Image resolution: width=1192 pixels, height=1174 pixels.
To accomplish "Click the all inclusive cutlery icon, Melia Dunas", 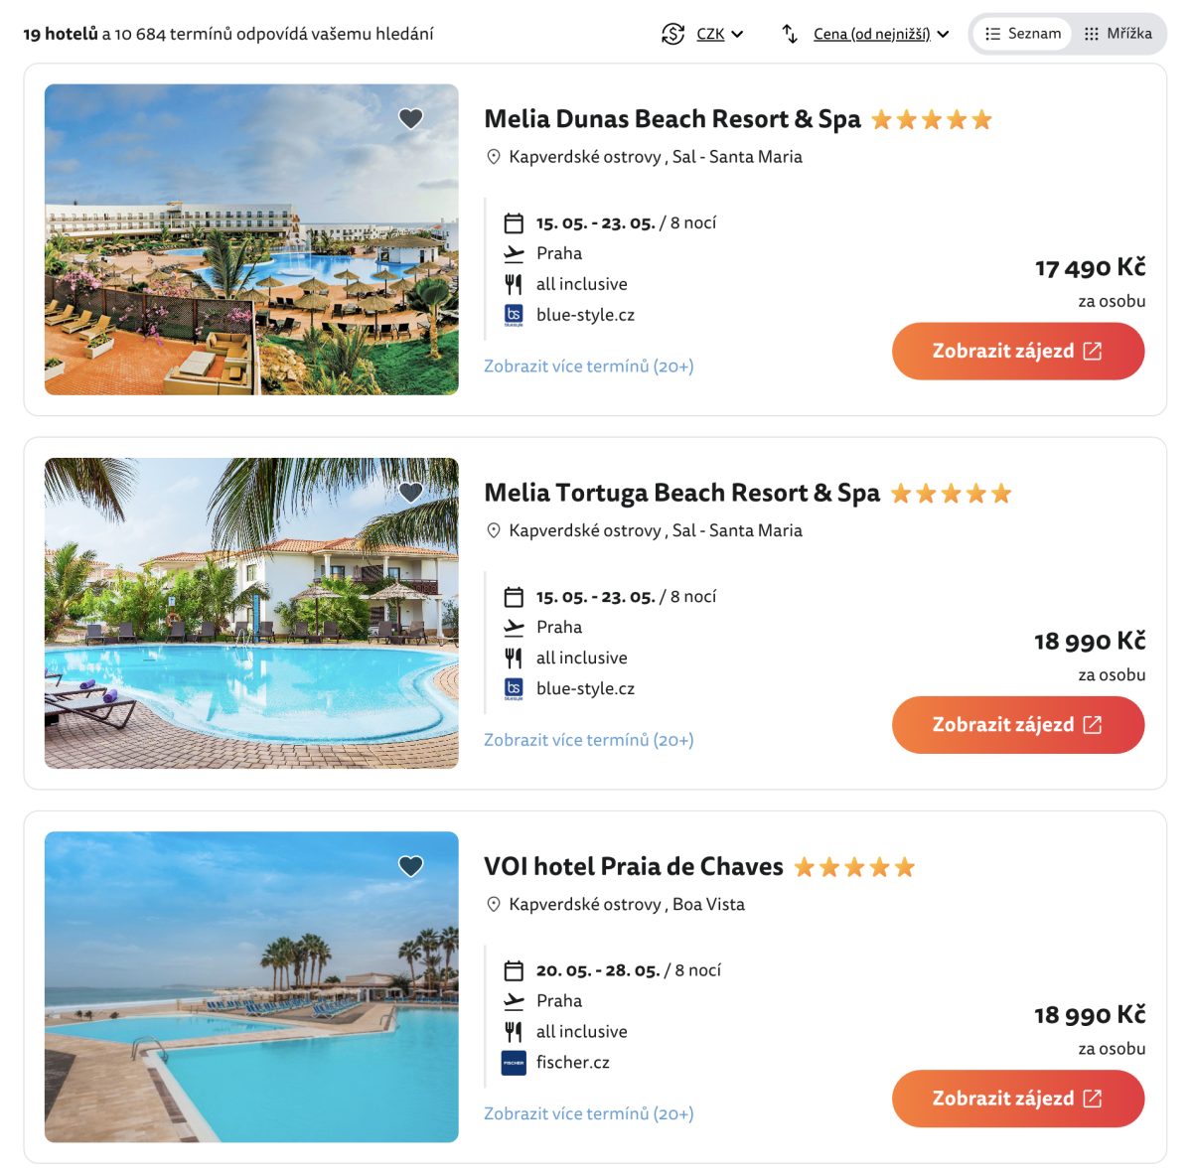I will [514, 284].
